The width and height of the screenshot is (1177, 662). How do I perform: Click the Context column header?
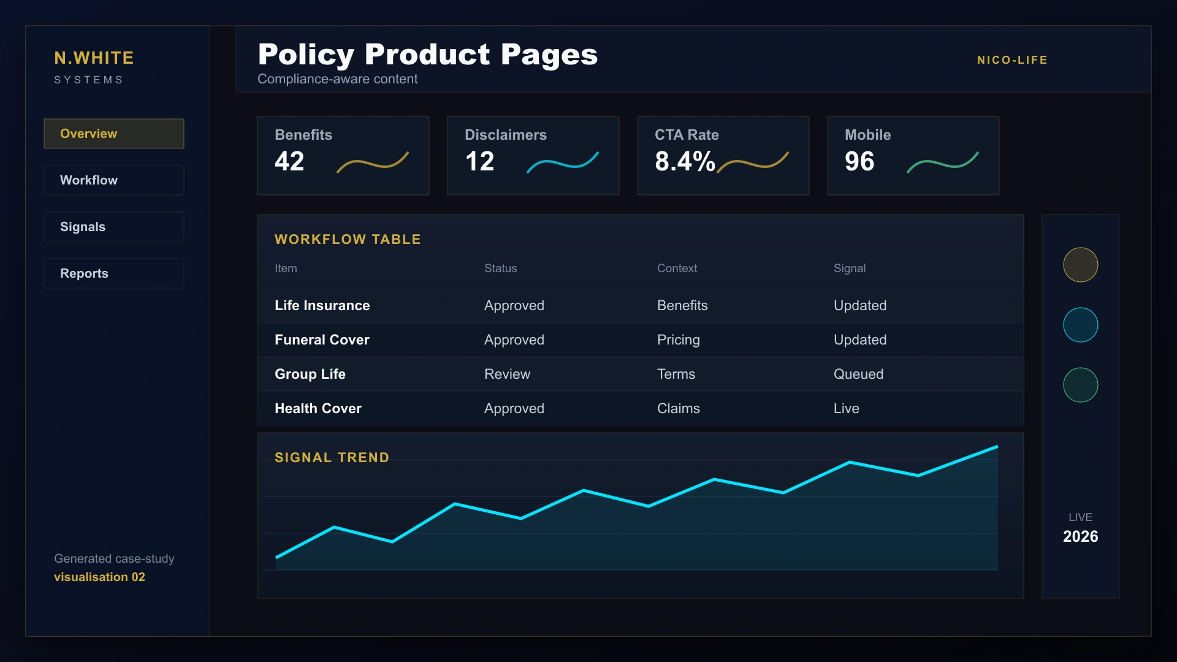click(x=677, y=268)
